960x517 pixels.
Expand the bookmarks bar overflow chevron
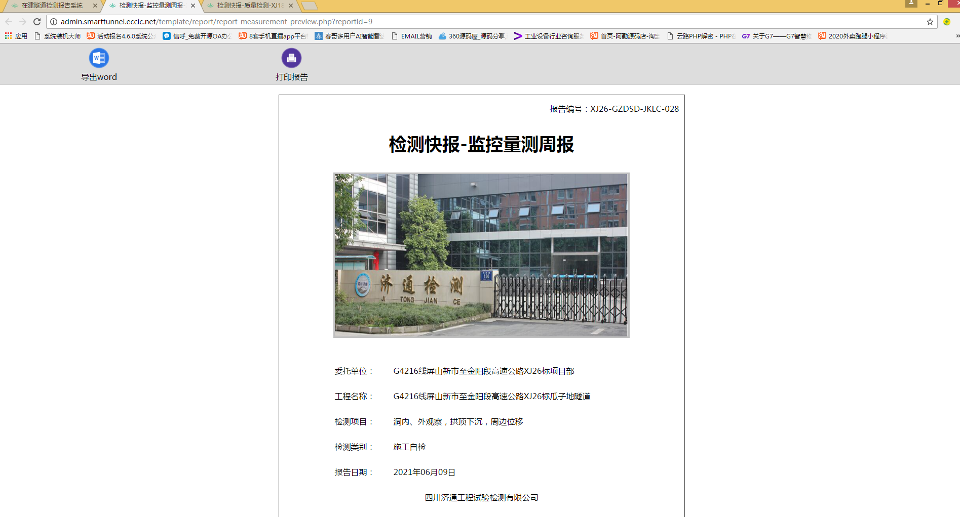(957, 36)
